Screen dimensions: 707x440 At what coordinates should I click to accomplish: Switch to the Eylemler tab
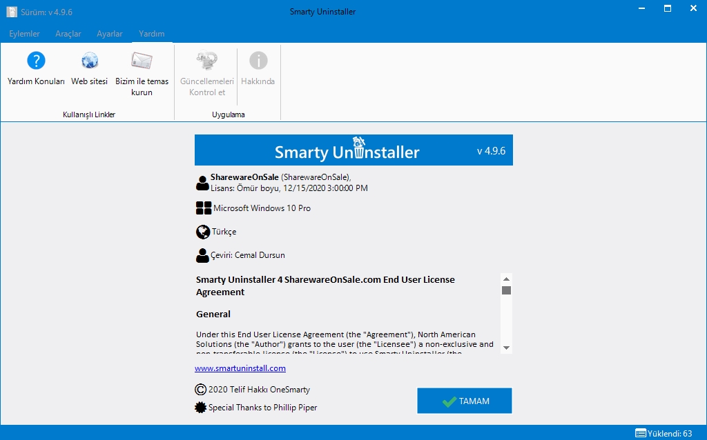coord(24,33)
